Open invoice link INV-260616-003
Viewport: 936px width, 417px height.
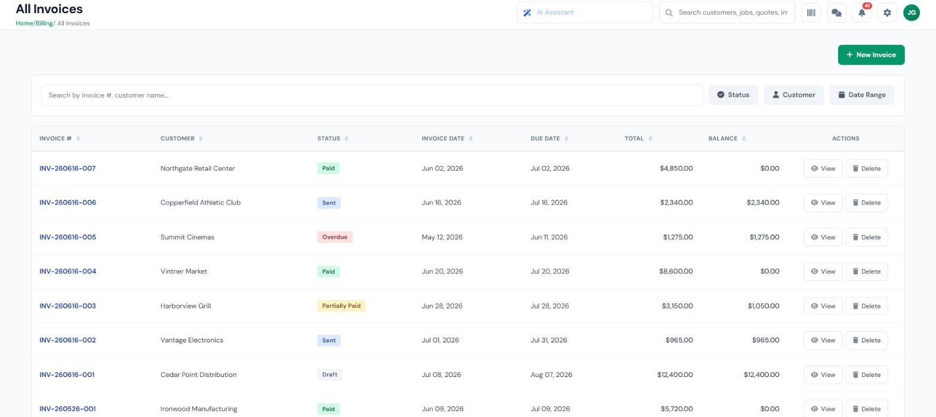pyautogui.click(x=67, y=306)
